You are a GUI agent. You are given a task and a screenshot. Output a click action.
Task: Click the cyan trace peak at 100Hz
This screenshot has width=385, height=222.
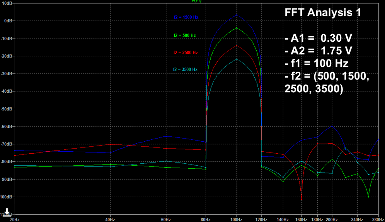pyautogui.click(x=237, y=59)
